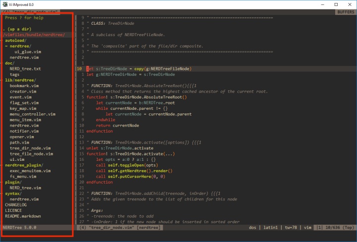Place cursor on 'let g:NERDTreeDirNode' line

click(130, 75)
